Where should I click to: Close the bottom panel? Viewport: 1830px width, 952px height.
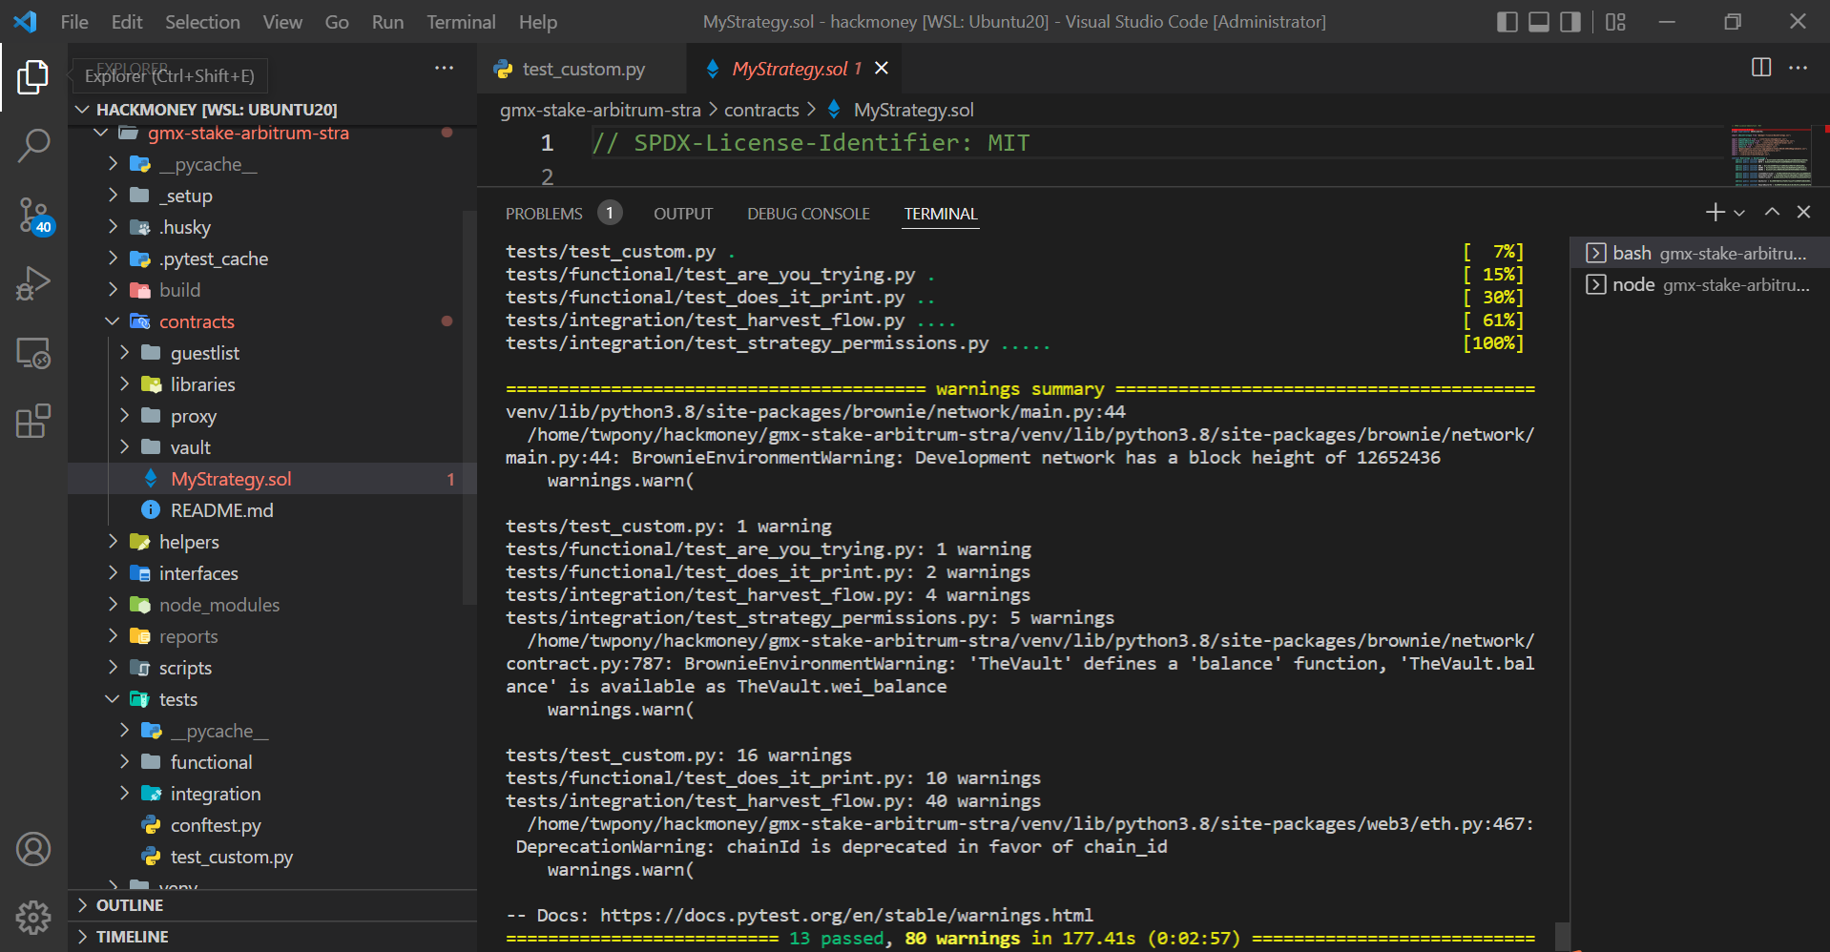coord(1803,212)
